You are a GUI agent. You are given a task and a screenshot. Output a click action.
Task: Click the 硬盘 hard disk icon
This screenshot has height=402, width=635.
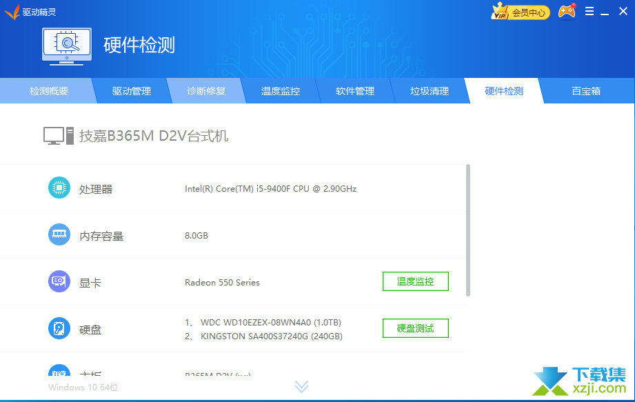pos(59,328)
